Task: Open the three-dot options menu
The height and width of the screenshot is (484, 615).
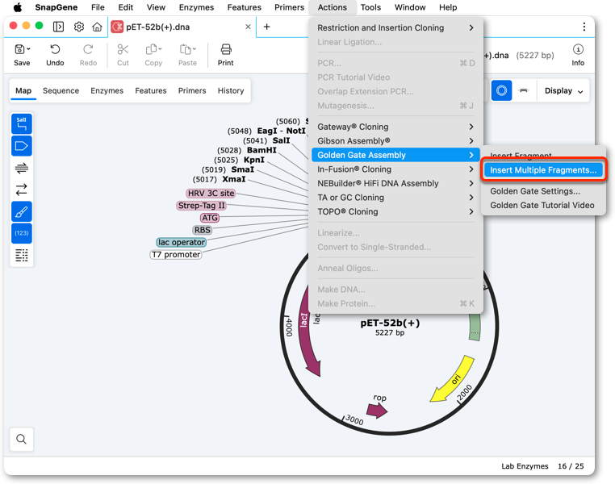Action: click(x=584, y=27)
